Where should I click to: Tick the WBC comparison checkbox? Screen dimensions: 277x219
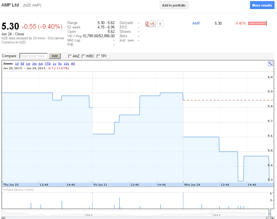(83, 56)
